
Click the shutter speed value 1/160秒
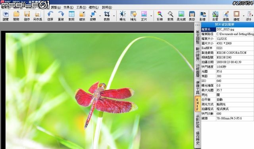[221, 67]
